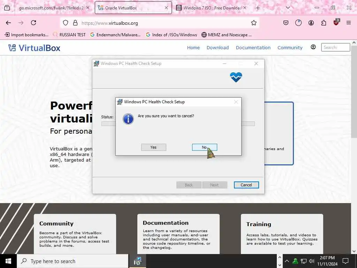The image size is (357, 268).
Task: Click the installer icon in the taskbar
Action: click(137, 261)
